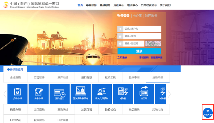214x123 pixels.
Task: Open the 减免税 calculator icon tile
Action: 123,94
